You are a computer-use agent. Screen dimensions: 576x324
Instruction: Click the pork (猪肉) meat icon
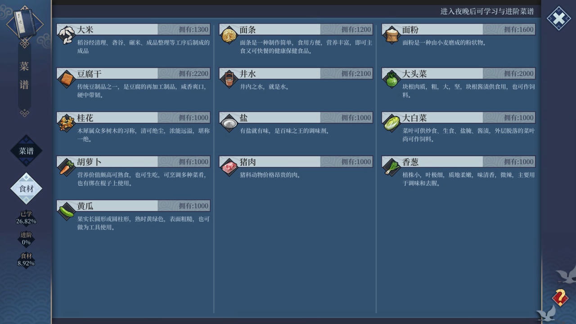tap(229, 167)
